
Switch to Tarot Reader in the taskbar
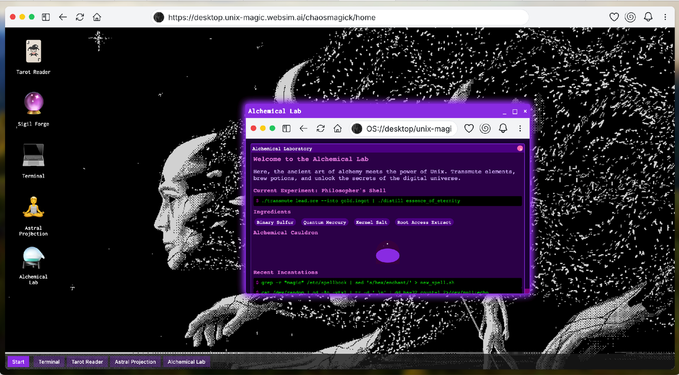click(87, 362)
